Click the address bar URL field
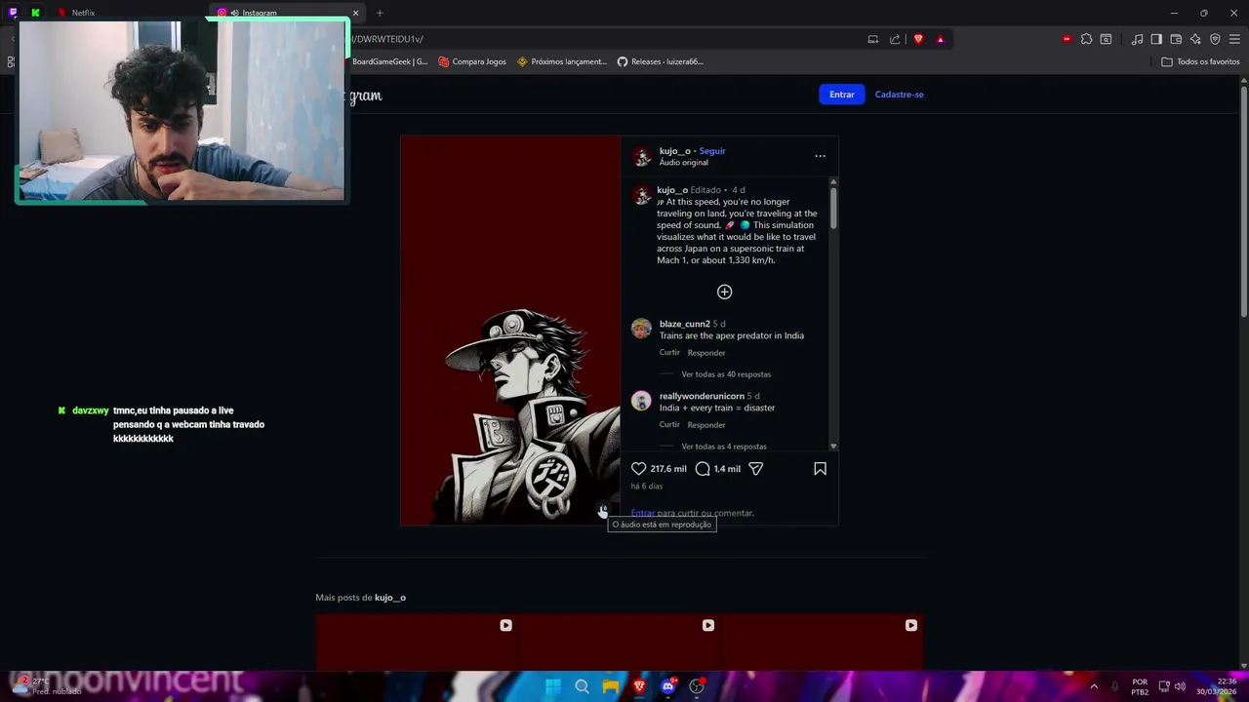The height and width of the screenshot is (702, 1249). 605,39
